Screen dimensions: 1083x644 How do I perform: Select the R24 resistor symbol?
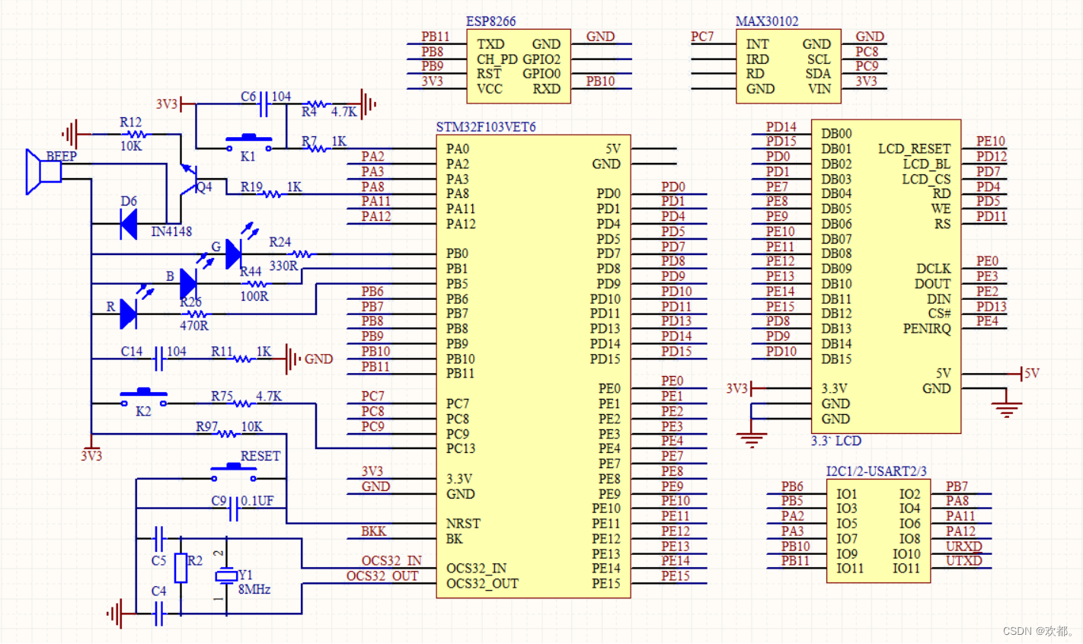(302, 254)
